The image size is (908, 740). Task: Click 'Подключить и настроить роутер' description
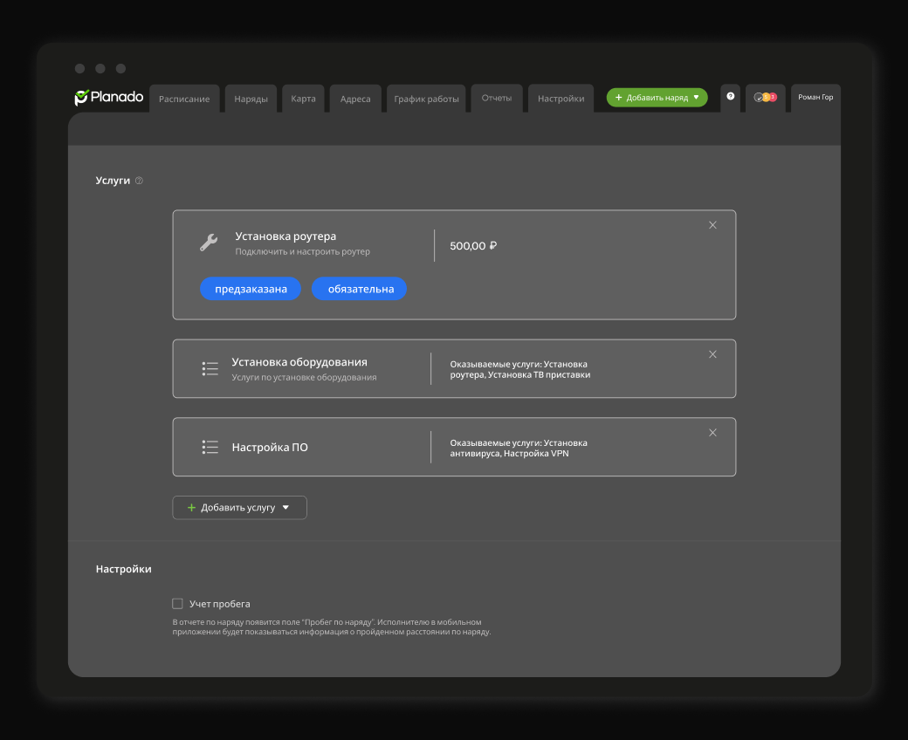click(302, 251)
